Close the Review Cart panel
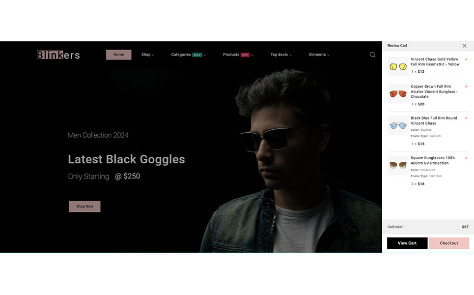Viewport: 474px width, 295px height. coord(464,46)
